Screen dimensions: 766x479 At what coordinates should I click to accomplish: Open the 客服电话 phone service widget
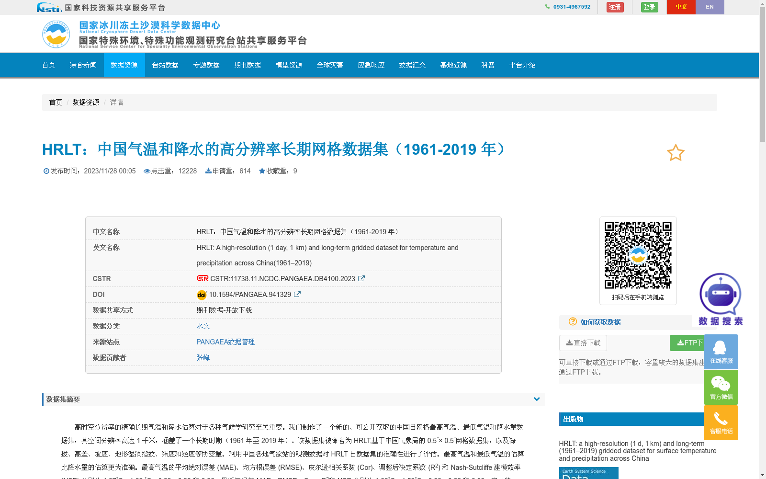click(721, 422)
